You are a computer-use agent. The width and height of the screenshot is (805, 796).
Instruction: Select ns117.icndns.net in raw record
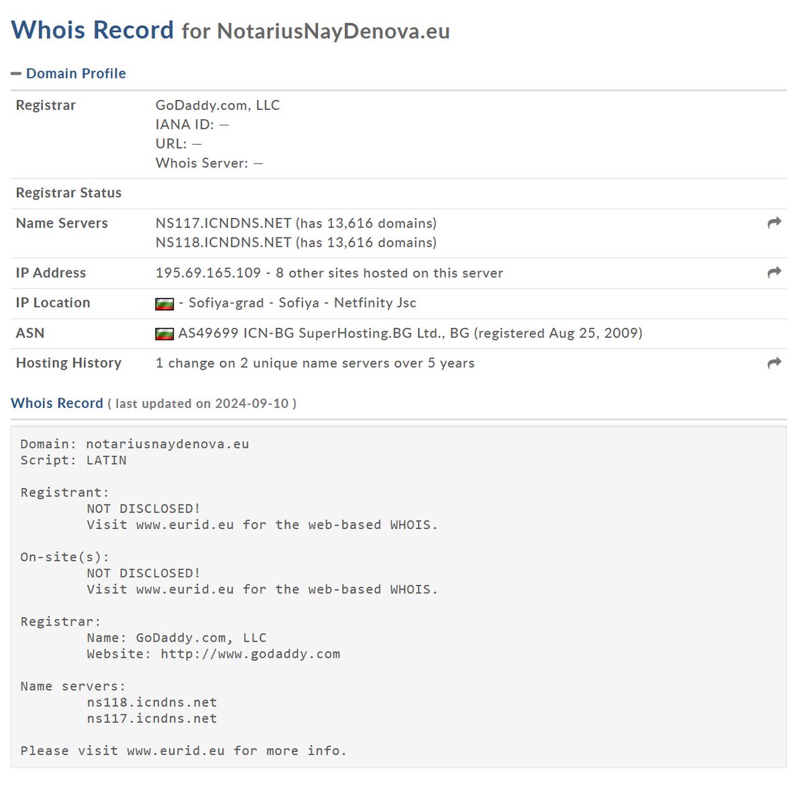point(152,718)
